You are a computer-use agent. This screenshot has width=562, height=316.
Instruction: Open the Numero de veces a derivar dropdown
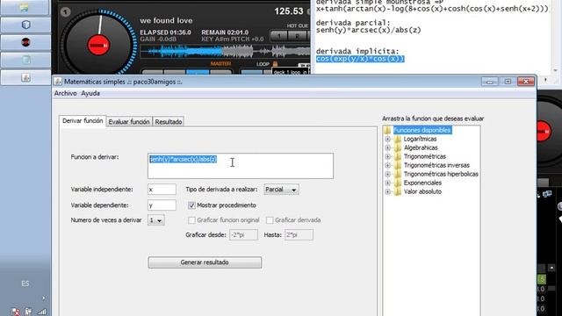(156, 220)
